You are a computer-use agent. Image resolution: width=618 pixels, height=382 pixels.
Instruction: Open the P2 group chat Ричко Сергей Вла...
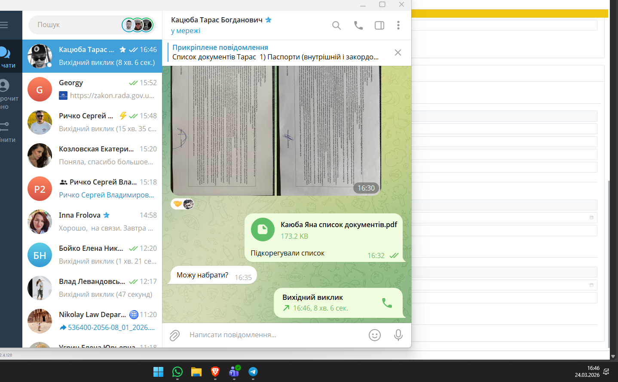point(92,188)
